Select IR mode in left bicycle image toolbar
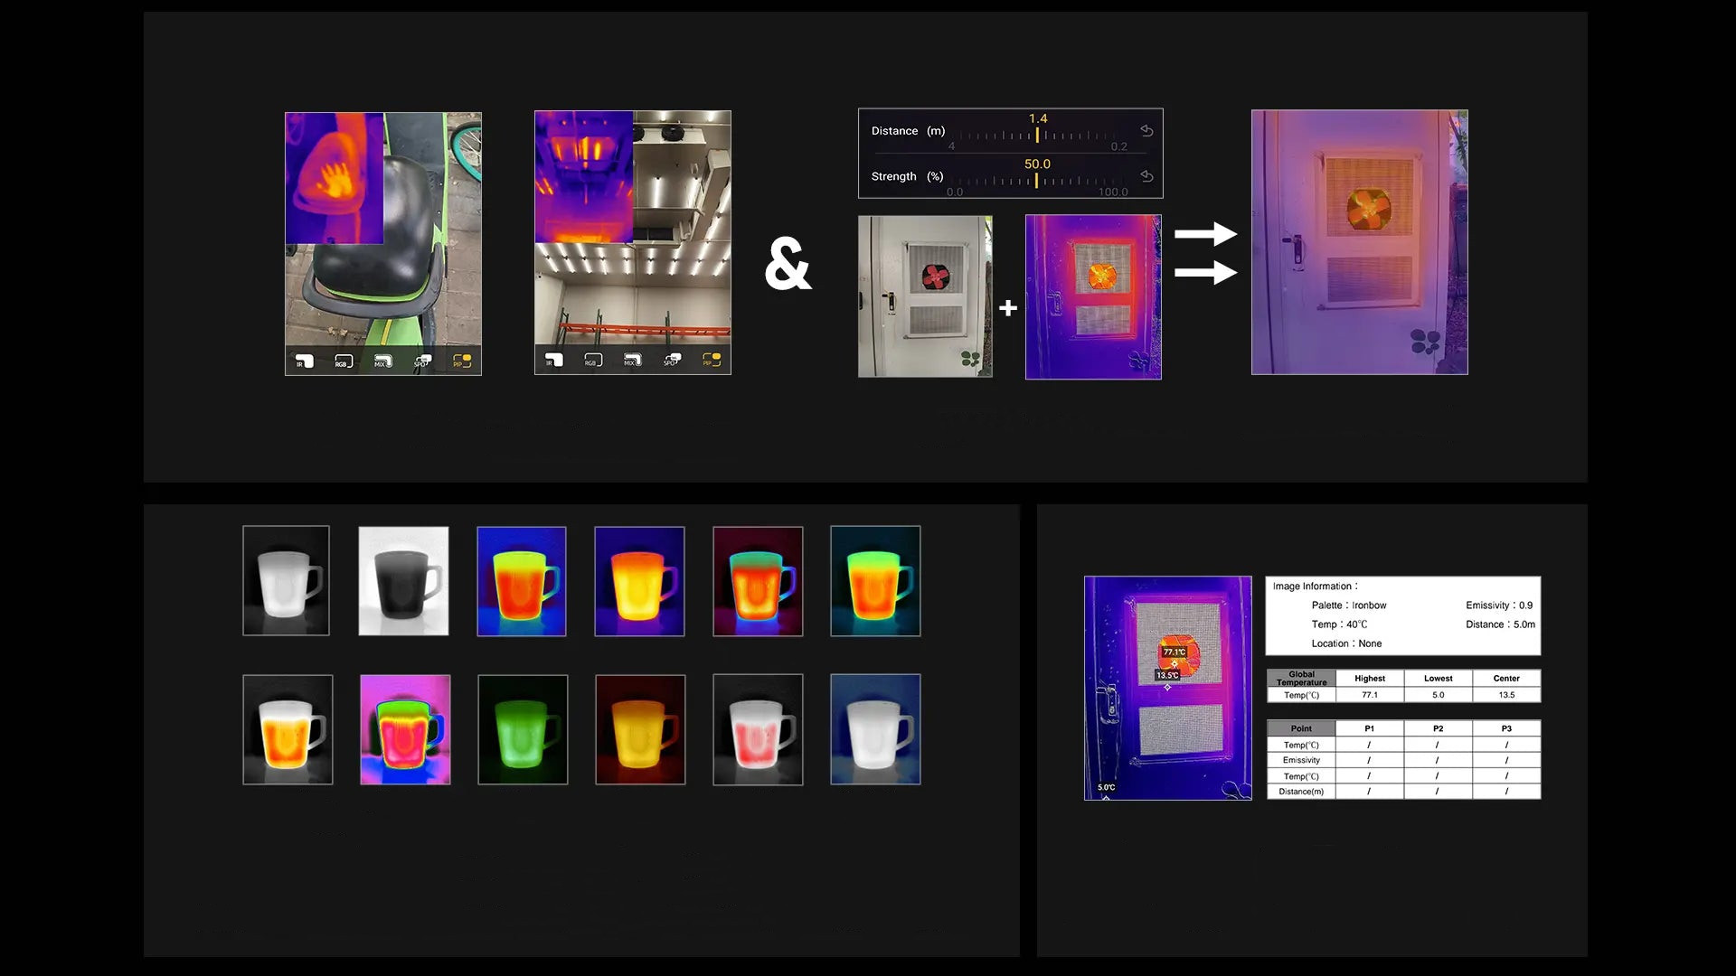 pyautogui.click(x=304, y=361)
